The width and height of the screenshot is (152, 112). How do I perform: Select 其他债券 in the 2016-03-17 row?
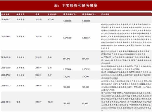20,19
